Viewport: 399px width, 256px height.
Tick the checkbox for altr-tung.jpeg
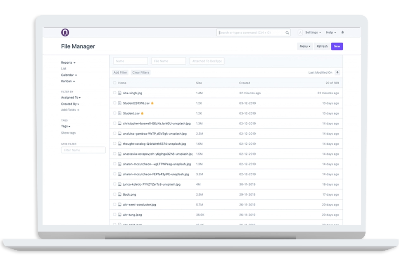115,215
